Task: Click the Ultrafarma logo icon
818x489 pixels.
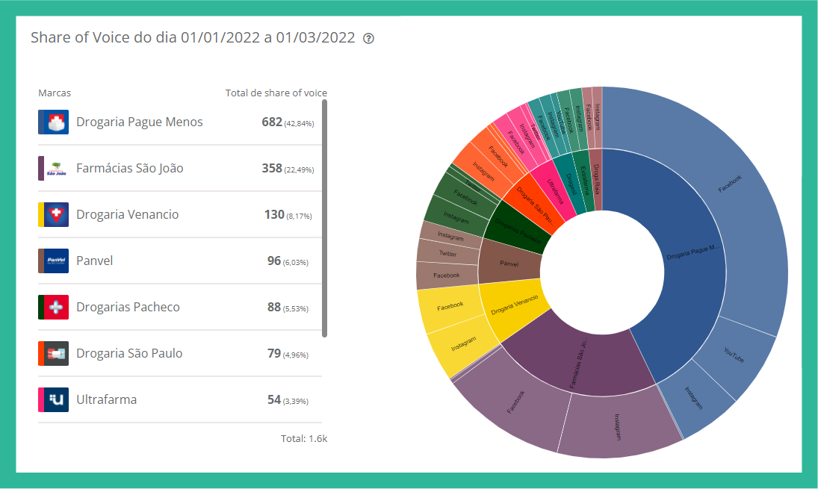Action: coord(54,399)
